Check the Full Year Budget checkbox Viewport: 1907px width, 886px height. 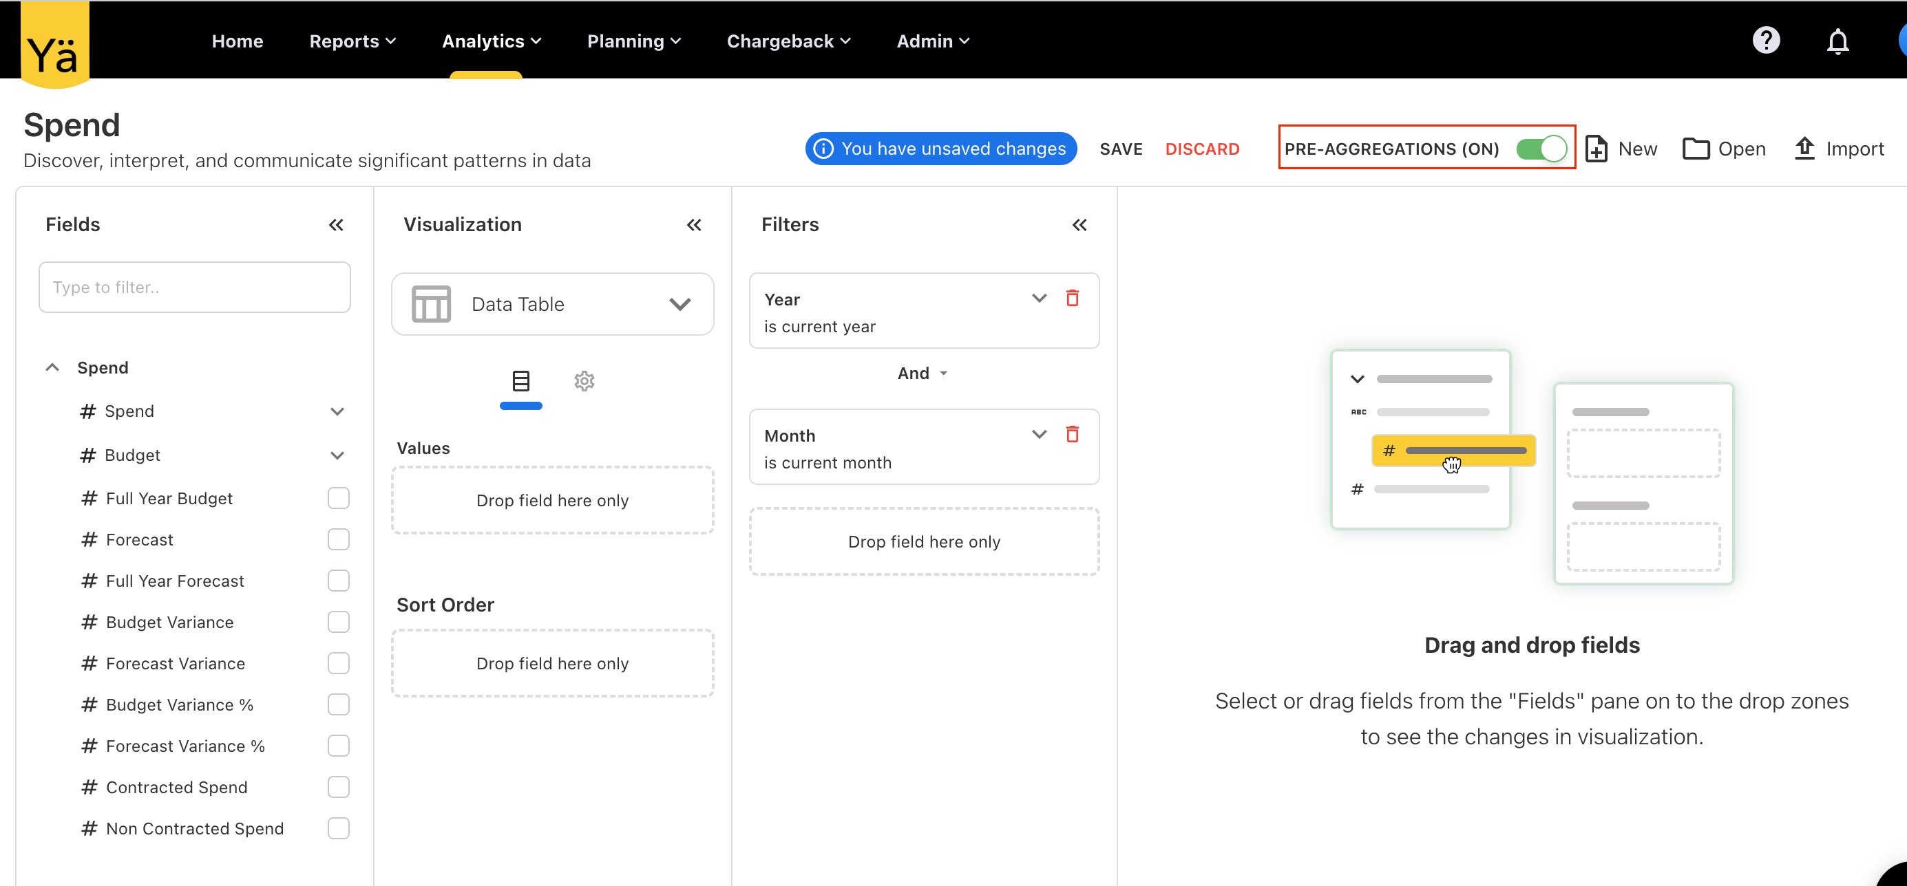point(338,498)
